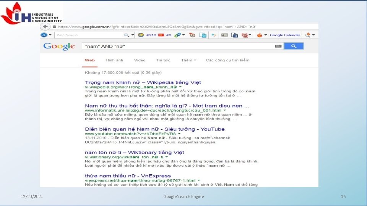Click the #2 Vietnam rank text
This screenshot has width=367, height=206.
(x=169, y=35)
